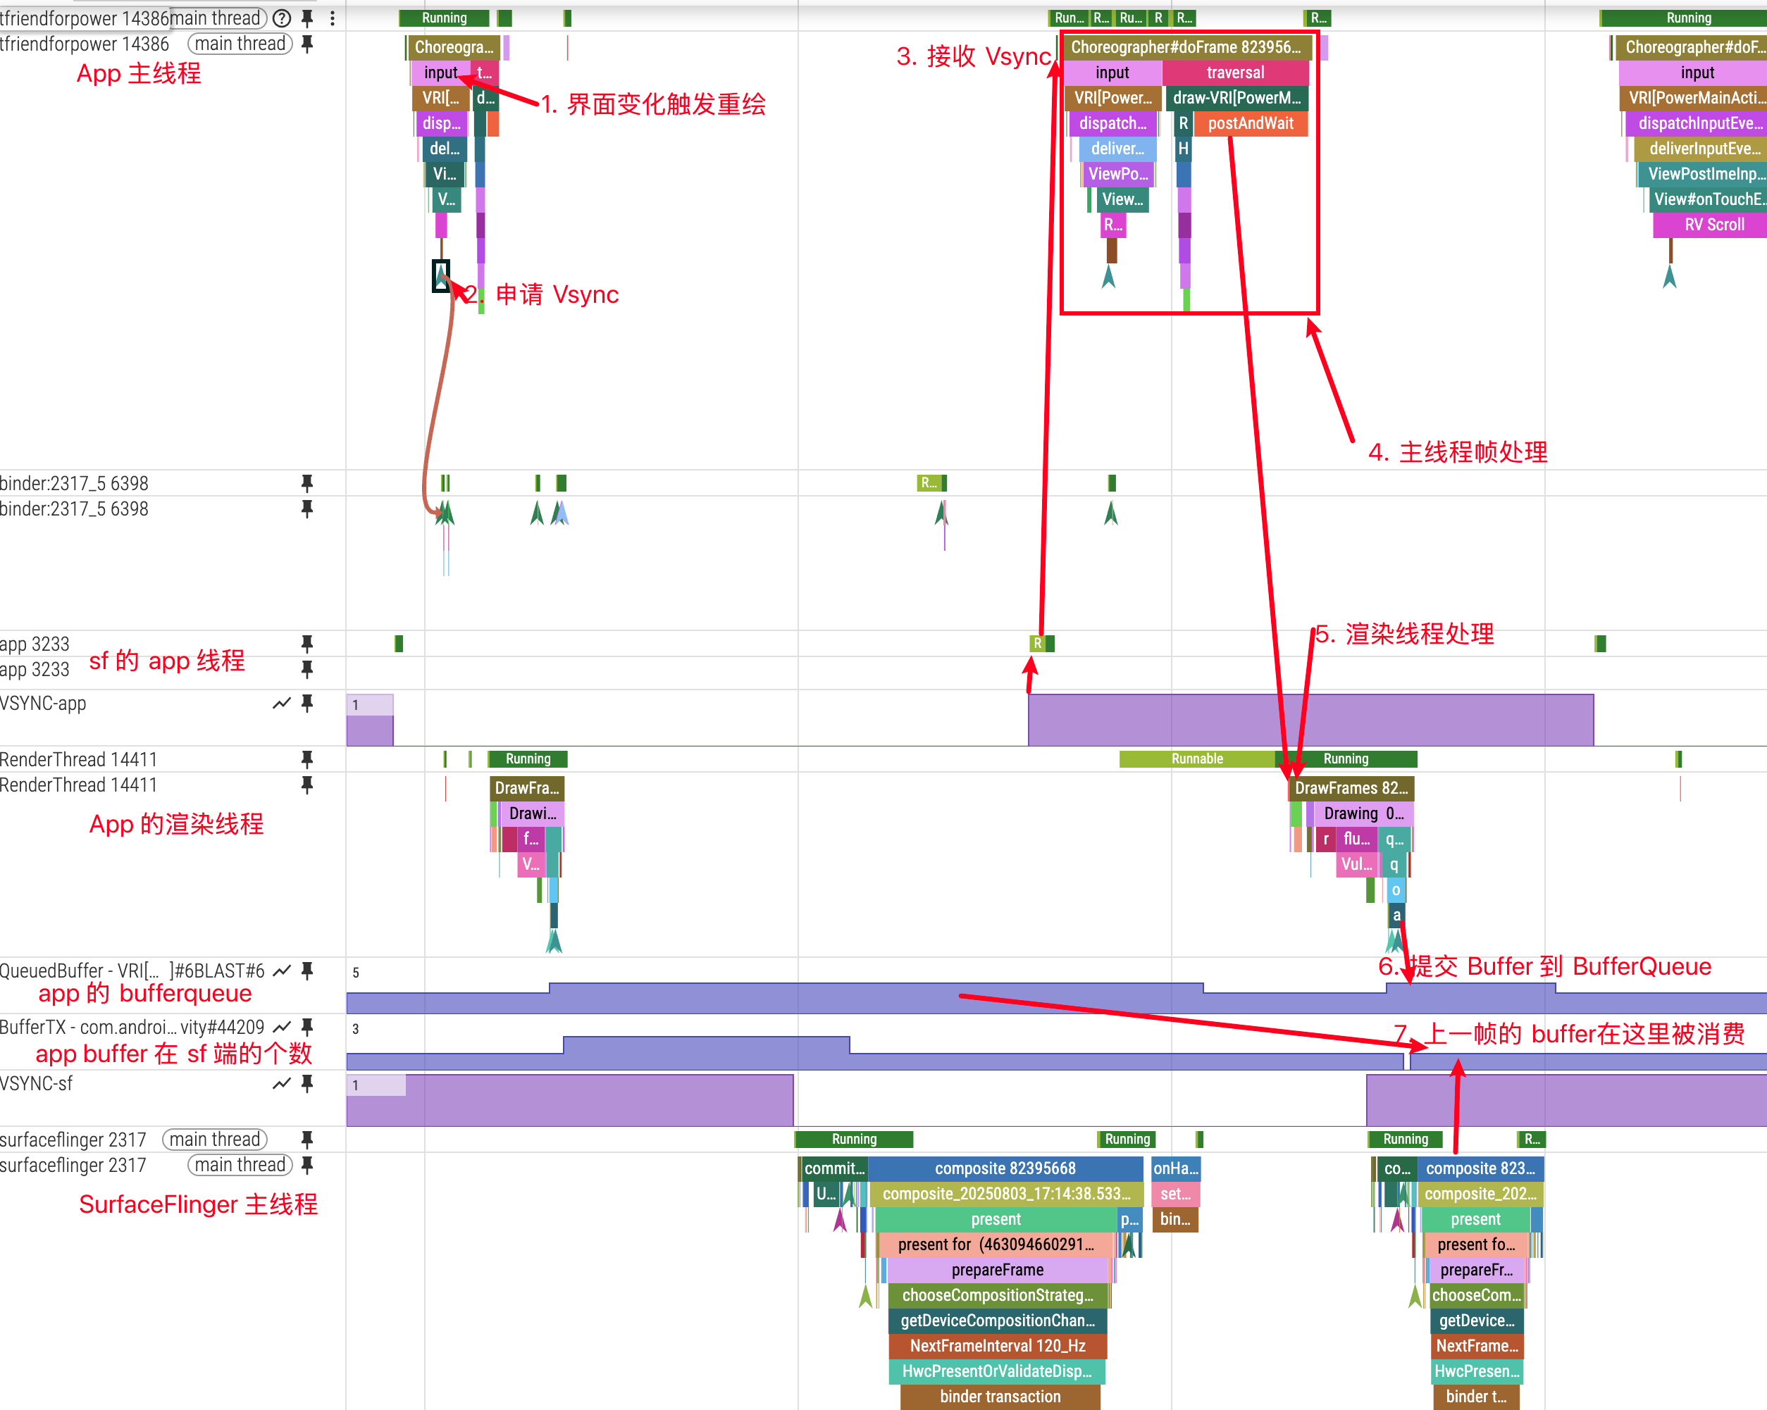Toggle pin on the QueuedBuffer BLAST track

click(x=307, y=971)
